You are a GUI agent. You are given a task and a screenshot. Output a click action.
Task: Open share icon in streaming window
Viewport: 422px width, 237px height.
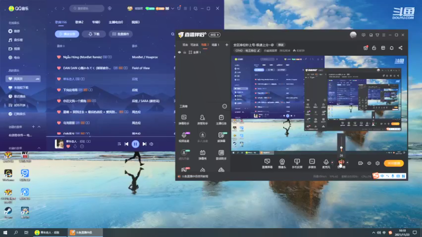[400, 48]
